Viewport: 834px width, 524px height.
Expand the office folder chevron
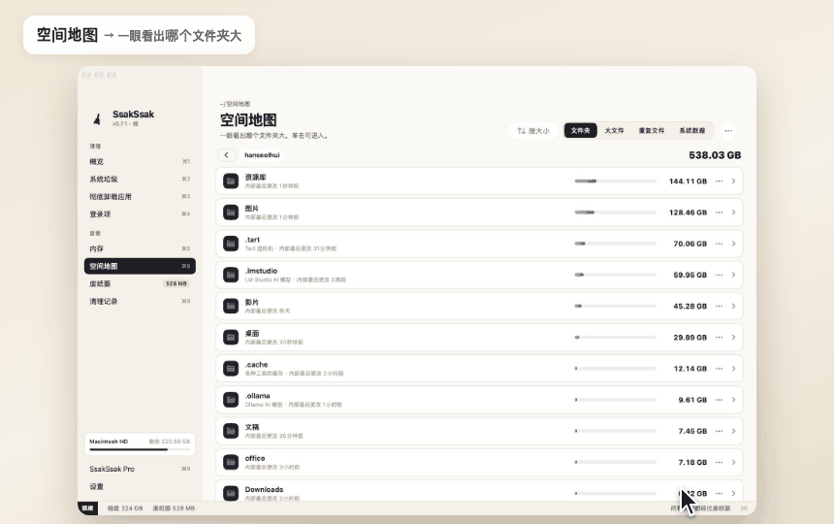(733, 462)
